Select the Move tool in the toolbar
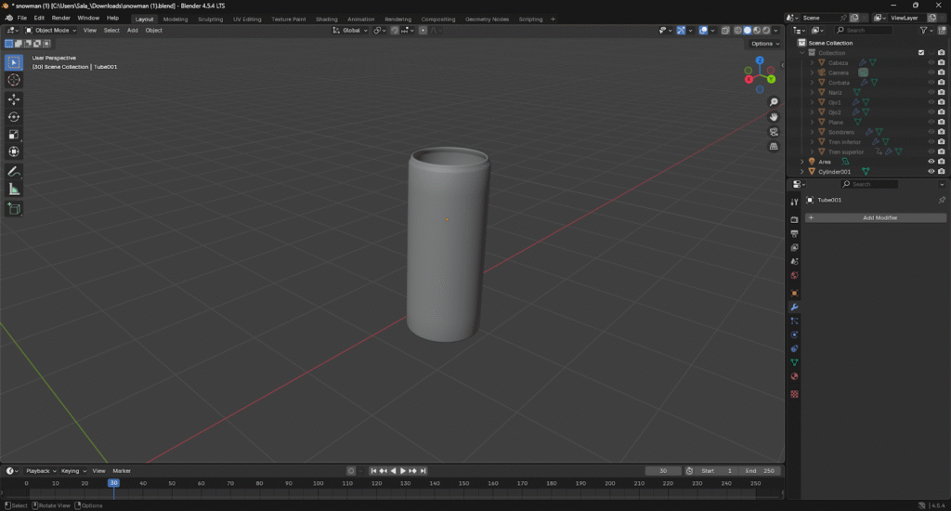The image size is (951, 511). (x=14, y=98)
